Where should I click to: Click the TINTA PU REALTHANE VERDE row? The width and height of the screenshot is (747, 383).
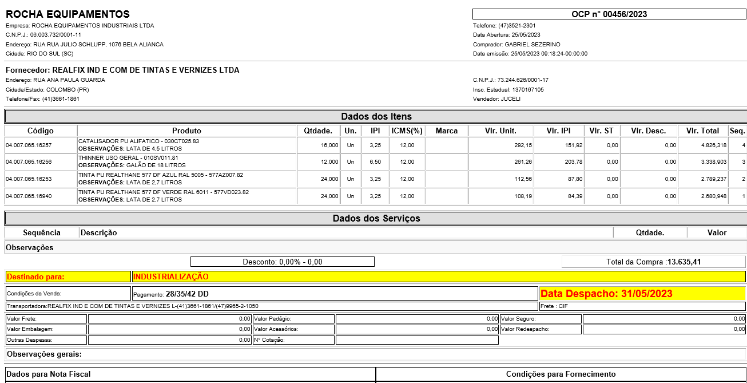click(x=186, y=196)
